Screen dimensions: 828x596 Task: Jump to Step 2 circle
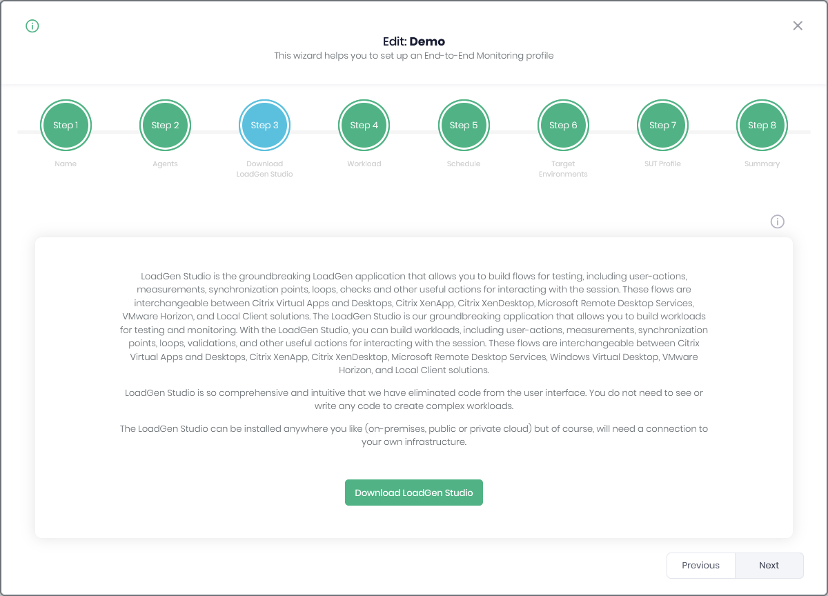point(165,126)
